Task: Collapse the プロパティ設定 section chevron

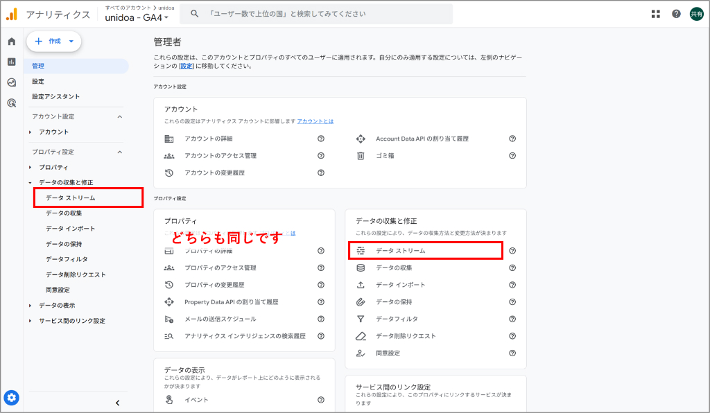Action: tap(119, 152)
